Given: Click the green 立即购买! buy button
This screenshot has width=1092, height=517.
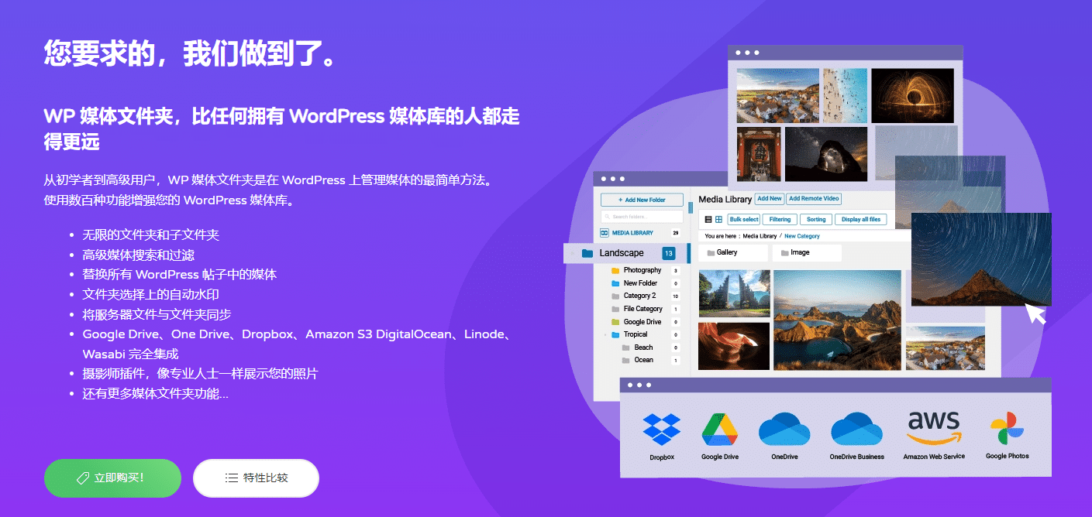Looking at the screenshot, I should click(112, 478).
